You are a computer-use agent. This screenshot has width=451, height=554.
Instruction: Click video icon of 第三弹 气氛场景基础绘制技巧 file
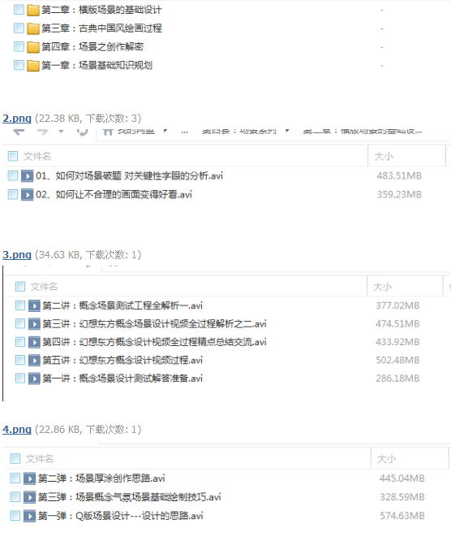coord(30,497)
